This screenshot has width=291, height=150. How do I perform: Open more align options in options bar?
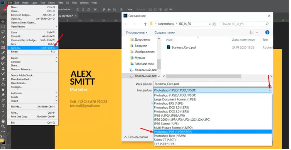[x=130, y=9]
